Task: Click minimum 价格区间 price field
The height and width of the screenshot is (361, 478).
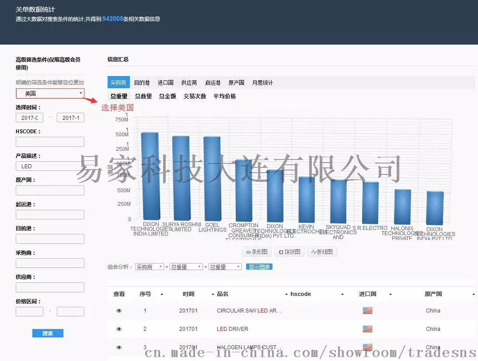Action: (30, 312)
